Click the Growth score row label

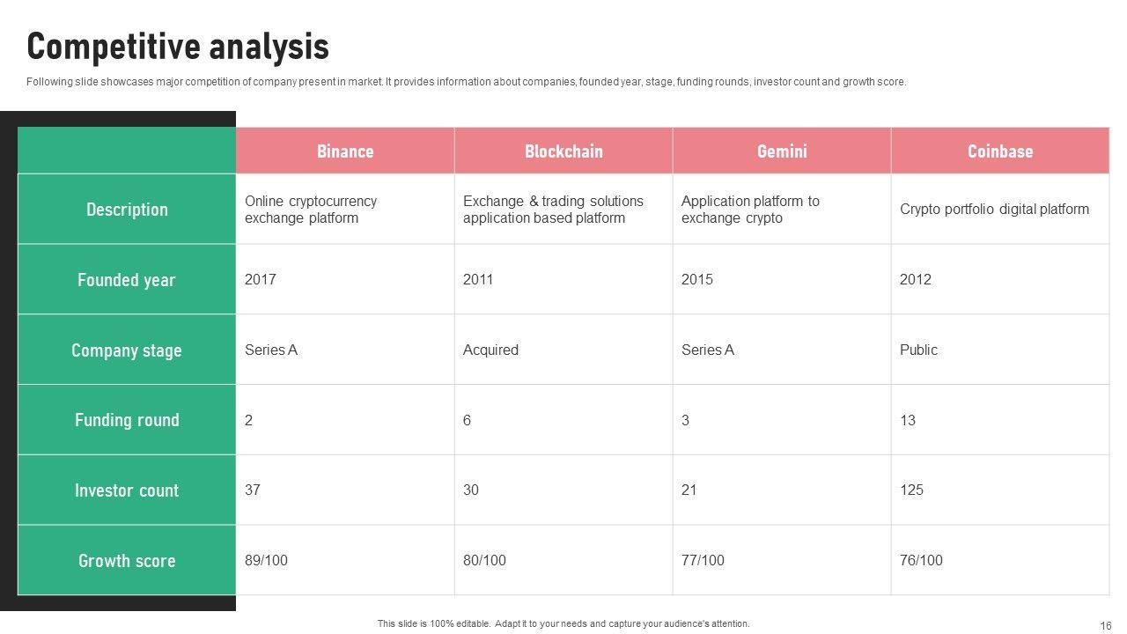[127, 561]
